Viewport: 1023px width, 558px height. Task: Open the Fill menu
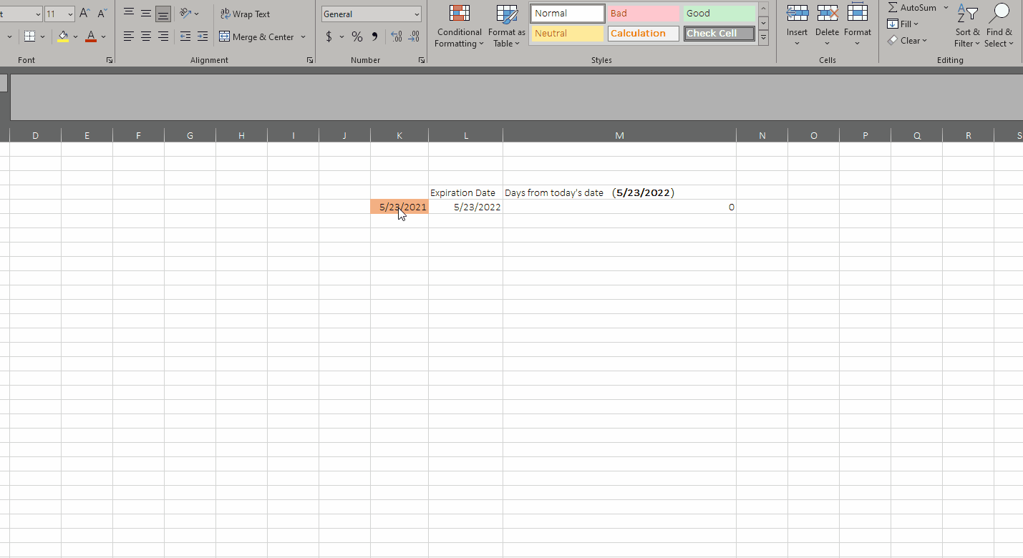coord(903,24)
